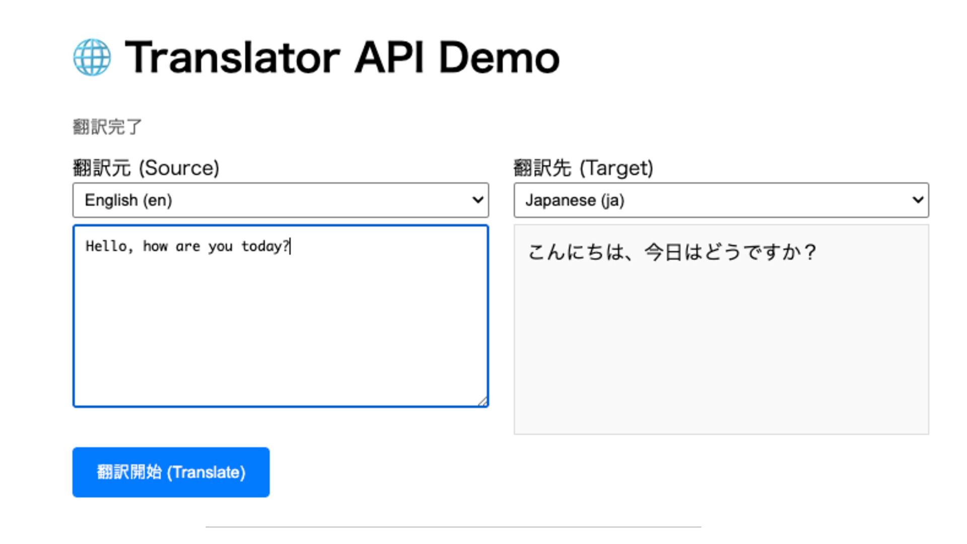This screenshot has width=967, height=544.
Task: Click the chevron arrow of the source dropdown
Action: coord(477,200)
